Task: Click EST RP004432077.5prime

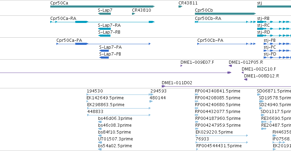Action: (197, 115)
